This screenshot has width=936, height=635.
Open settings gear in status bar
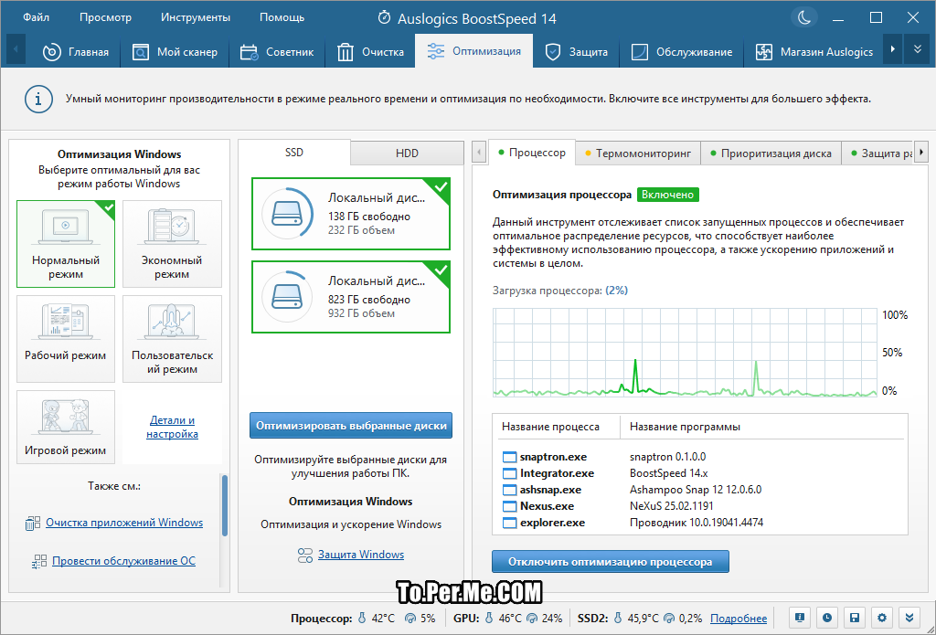882,618
